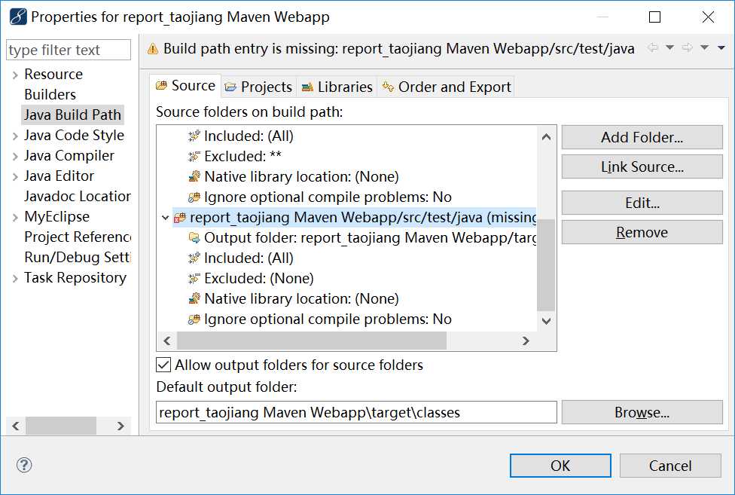Click the Output folder entry icon
The height and width of the screenshot is (495, 735).
[x=194, y=238]
